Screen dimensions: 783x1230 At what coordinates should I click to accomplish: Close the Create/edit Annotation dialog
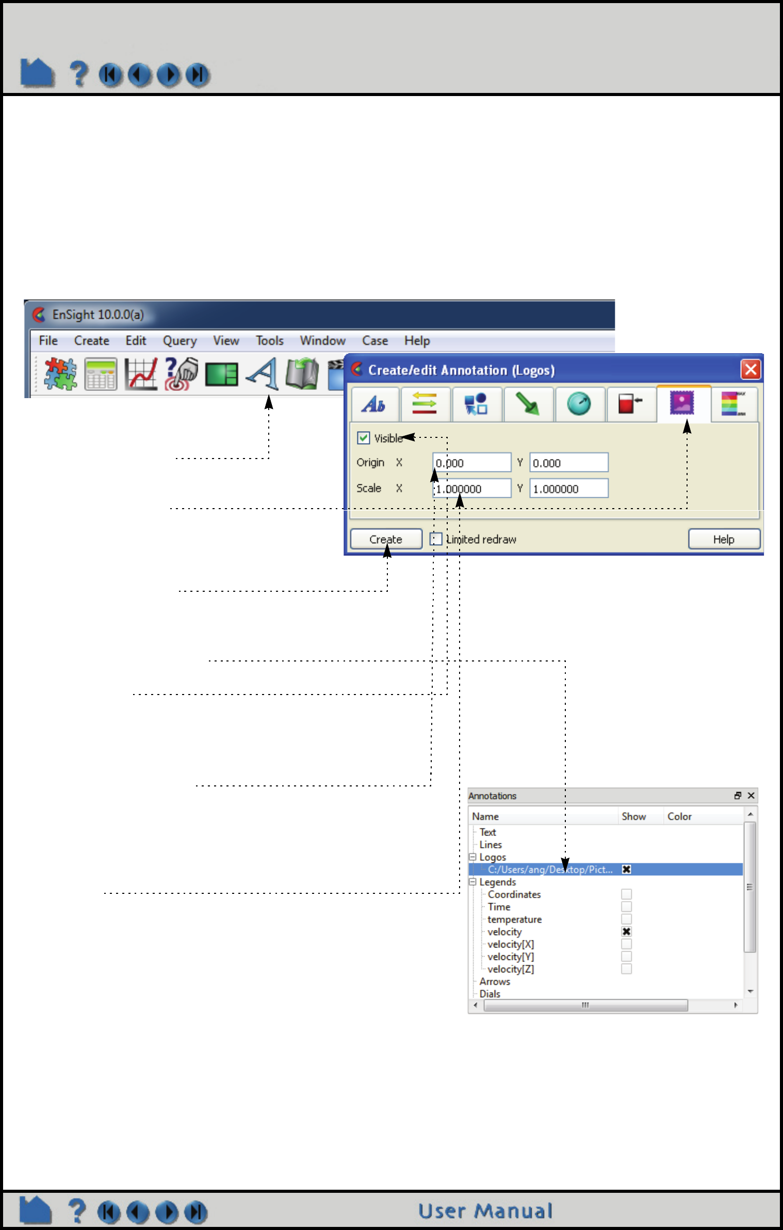751,369
